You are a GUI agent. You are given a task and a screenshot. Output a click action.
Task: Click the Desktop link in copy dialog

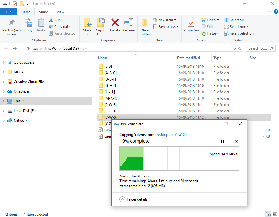coord(162,135)
